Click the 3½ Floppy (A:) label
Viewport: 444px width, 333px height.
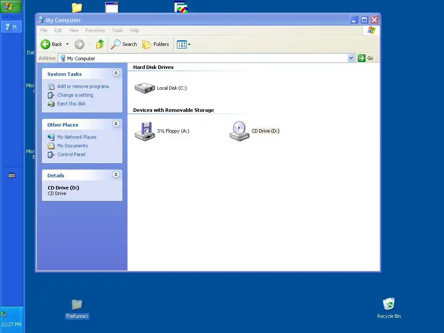click(173, 131)
